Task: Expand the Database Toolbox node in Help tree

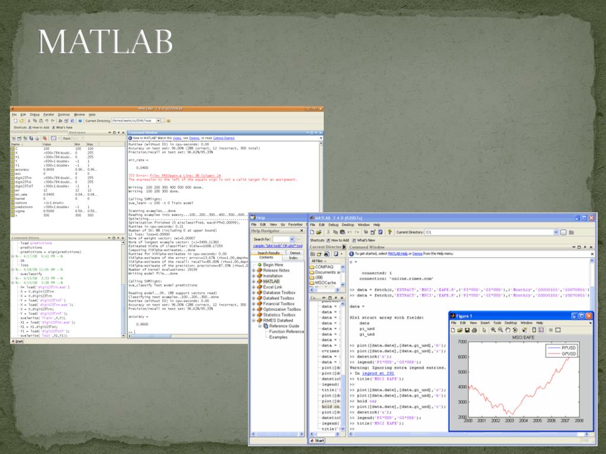Action: point(254,293)
